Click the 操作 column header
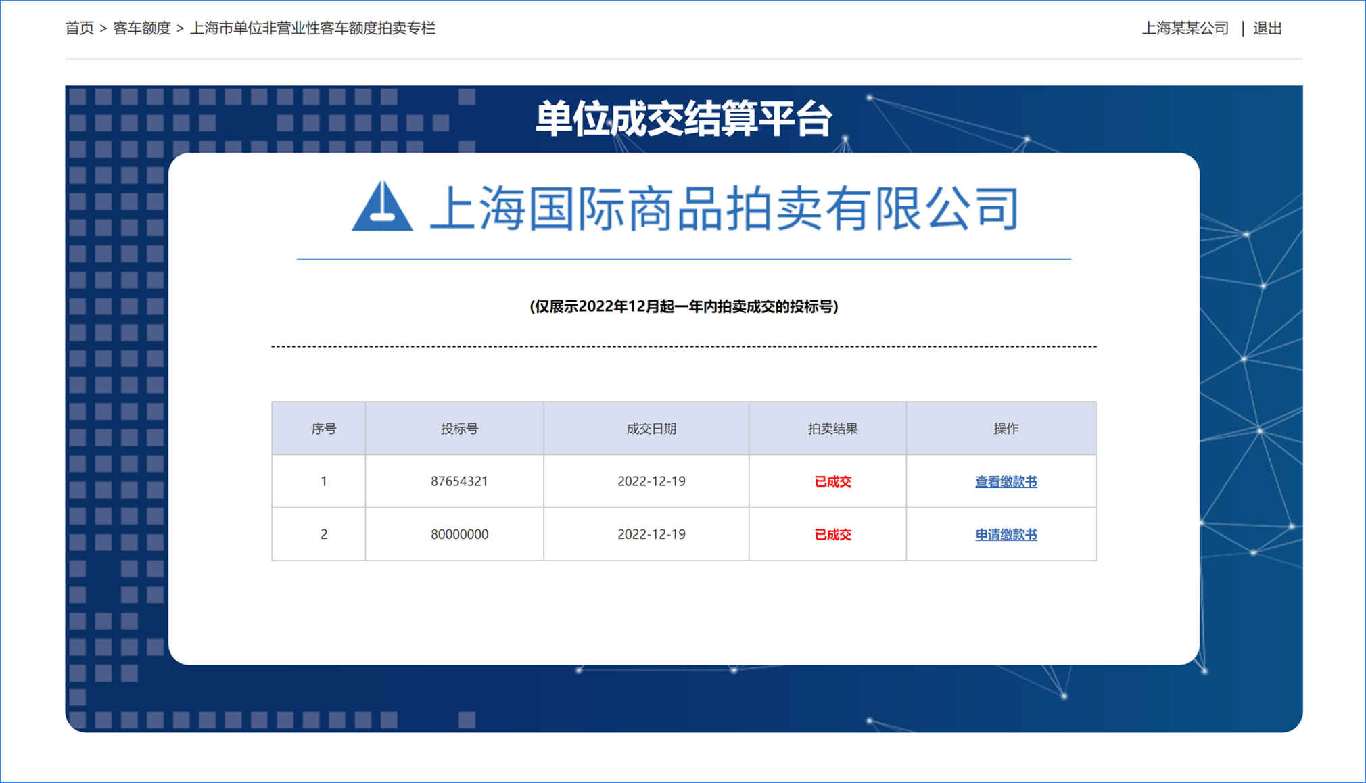1366x783 pixels. point(1006,429)
